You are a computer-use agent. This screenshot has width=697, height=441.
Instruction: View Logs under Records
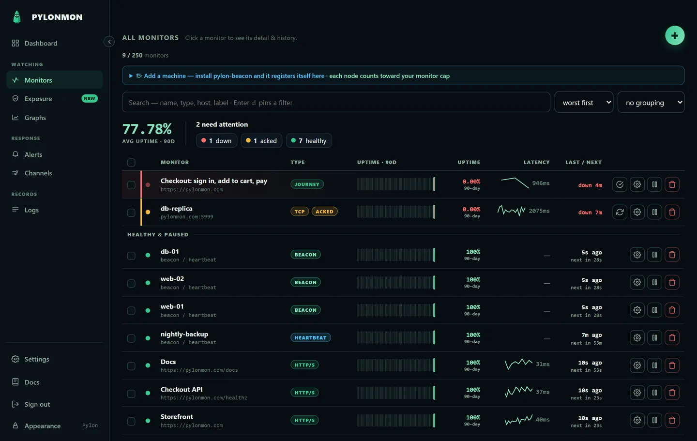coord(55,210)
